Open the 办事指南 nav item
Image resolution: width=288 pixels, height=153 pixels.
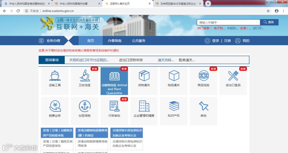[x=115, y=41]
